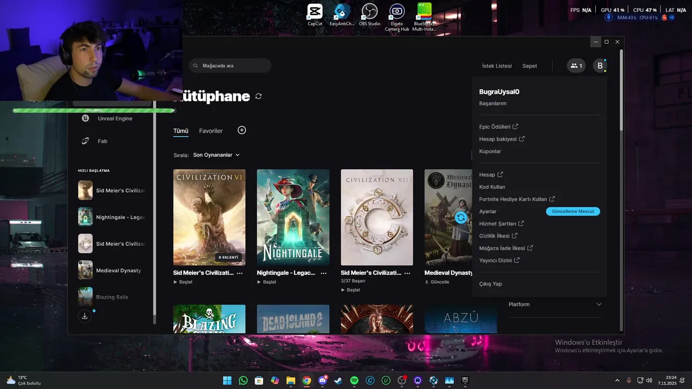
Task: Select Kod Kullan menu entry
Action: tap(492, 187)
